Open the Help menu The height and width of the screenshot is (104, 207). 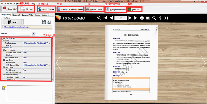click(33, 4)
